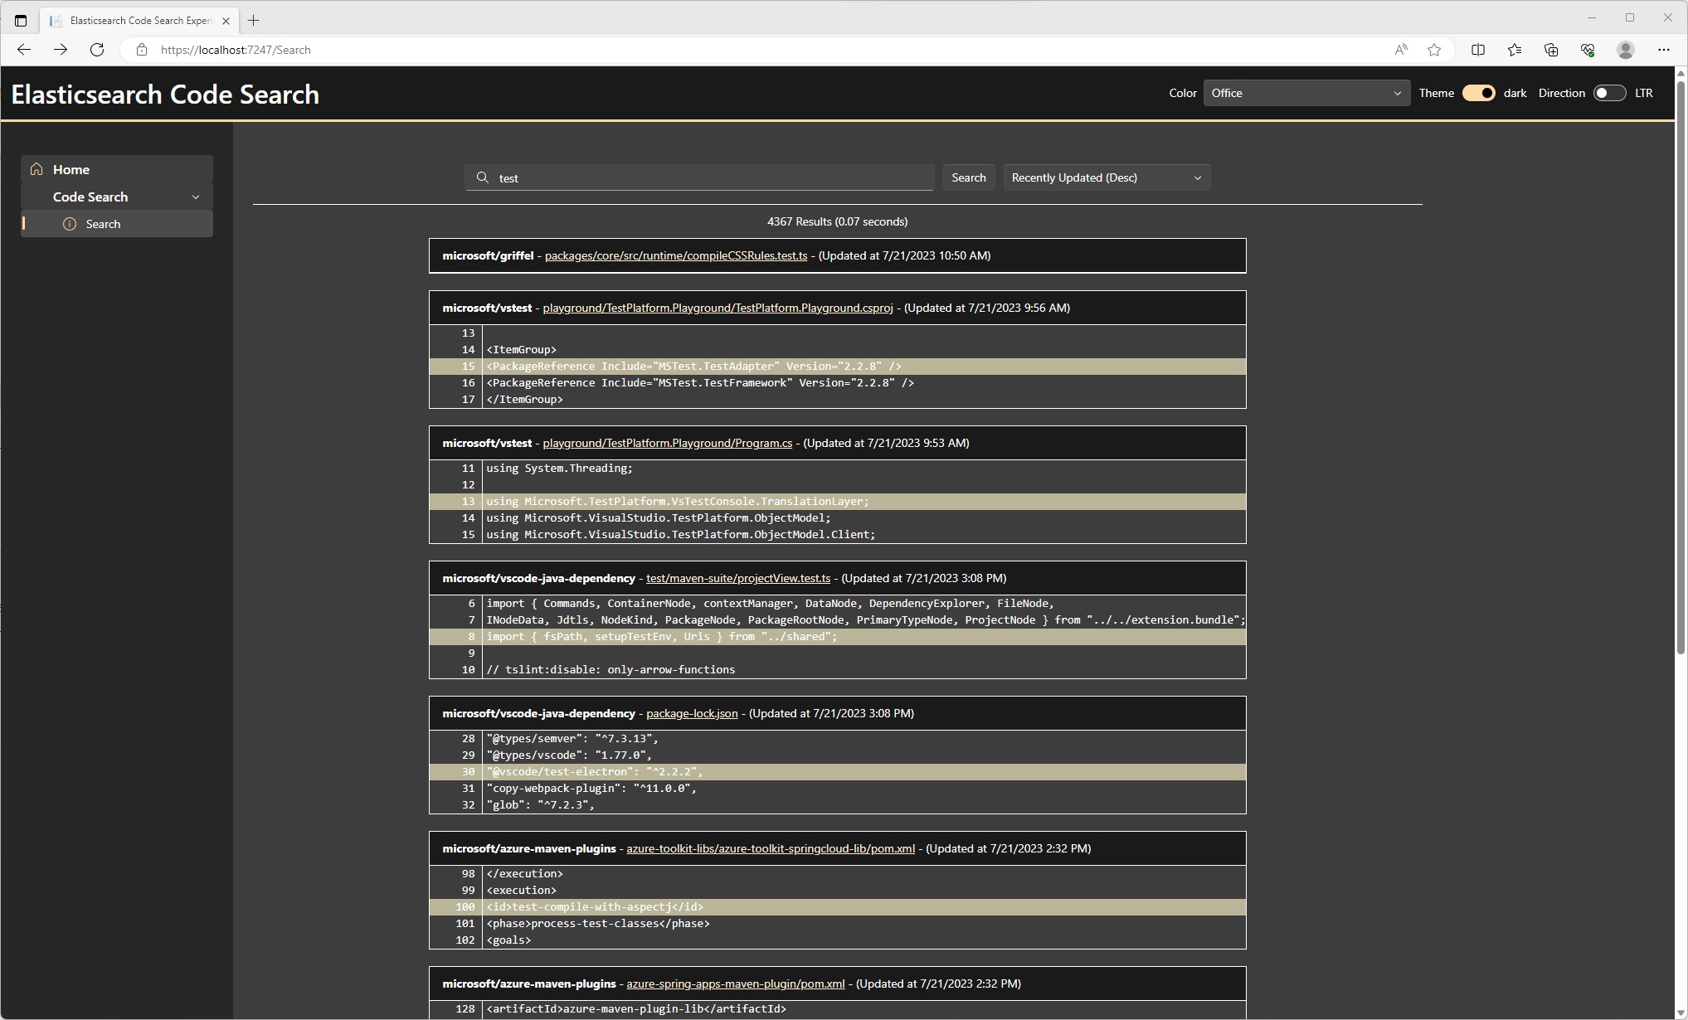Open azure-toolkit-springcloud-lib/pom.xml link

point(771,848)
